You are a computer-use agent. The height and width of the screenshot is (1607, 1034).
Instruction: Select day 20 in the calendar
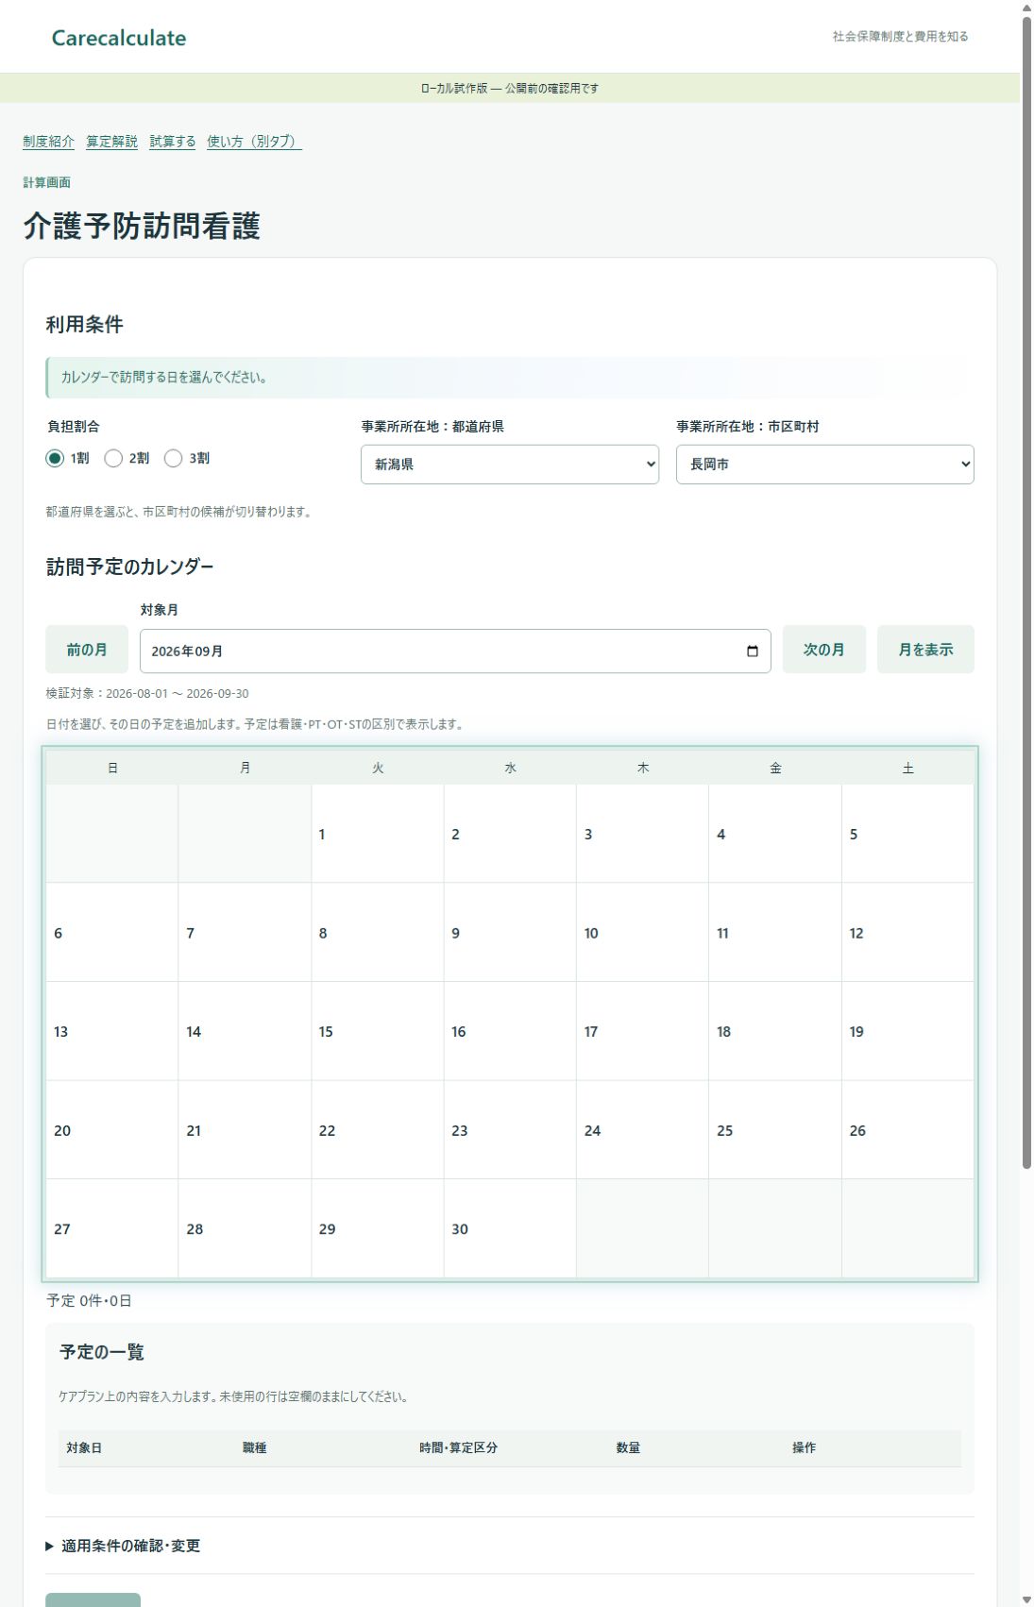tap(112, 1130)
